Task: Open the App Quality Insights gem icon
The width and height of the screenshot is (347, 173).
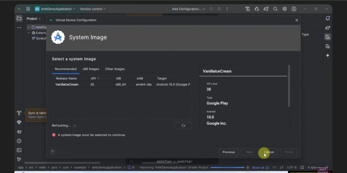Action: pos(19,122)
